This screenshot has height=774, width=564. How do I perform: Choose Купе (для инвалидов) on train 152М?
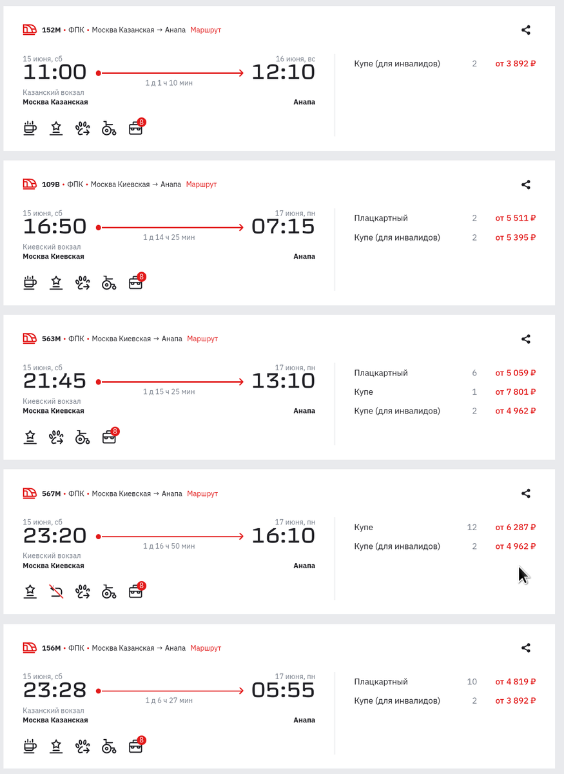[445, 64]
